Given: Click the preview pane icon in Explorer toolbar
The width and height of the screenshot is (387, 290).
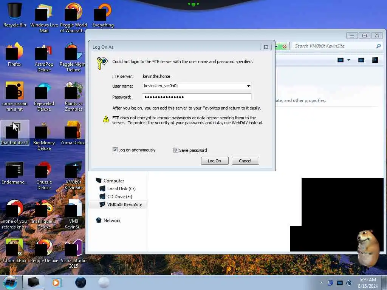Looking at the screenshot, I should click(x=361, y=60).
